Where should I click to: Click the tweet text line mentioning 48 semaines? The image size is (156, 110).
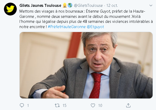click(86, 22)
